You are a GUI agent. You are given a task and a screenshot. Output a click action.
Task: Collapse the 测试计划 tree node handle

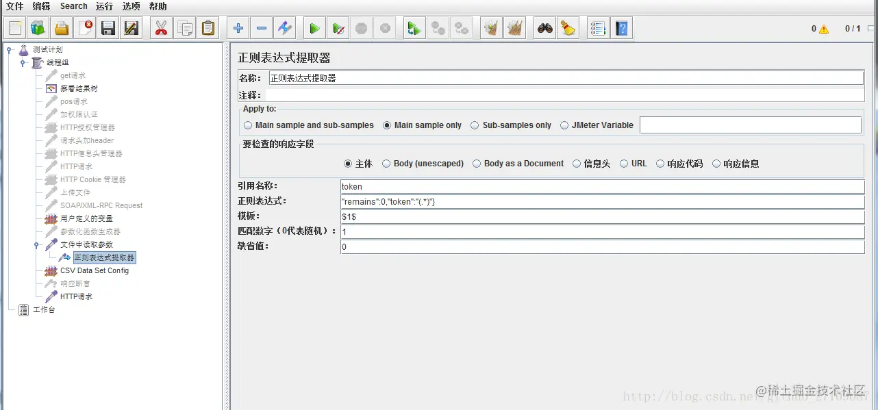[10, 49]
